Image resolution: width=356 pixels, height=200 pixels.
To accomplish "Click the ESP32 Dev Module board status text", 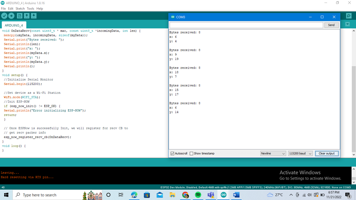I will coord(256,188).
